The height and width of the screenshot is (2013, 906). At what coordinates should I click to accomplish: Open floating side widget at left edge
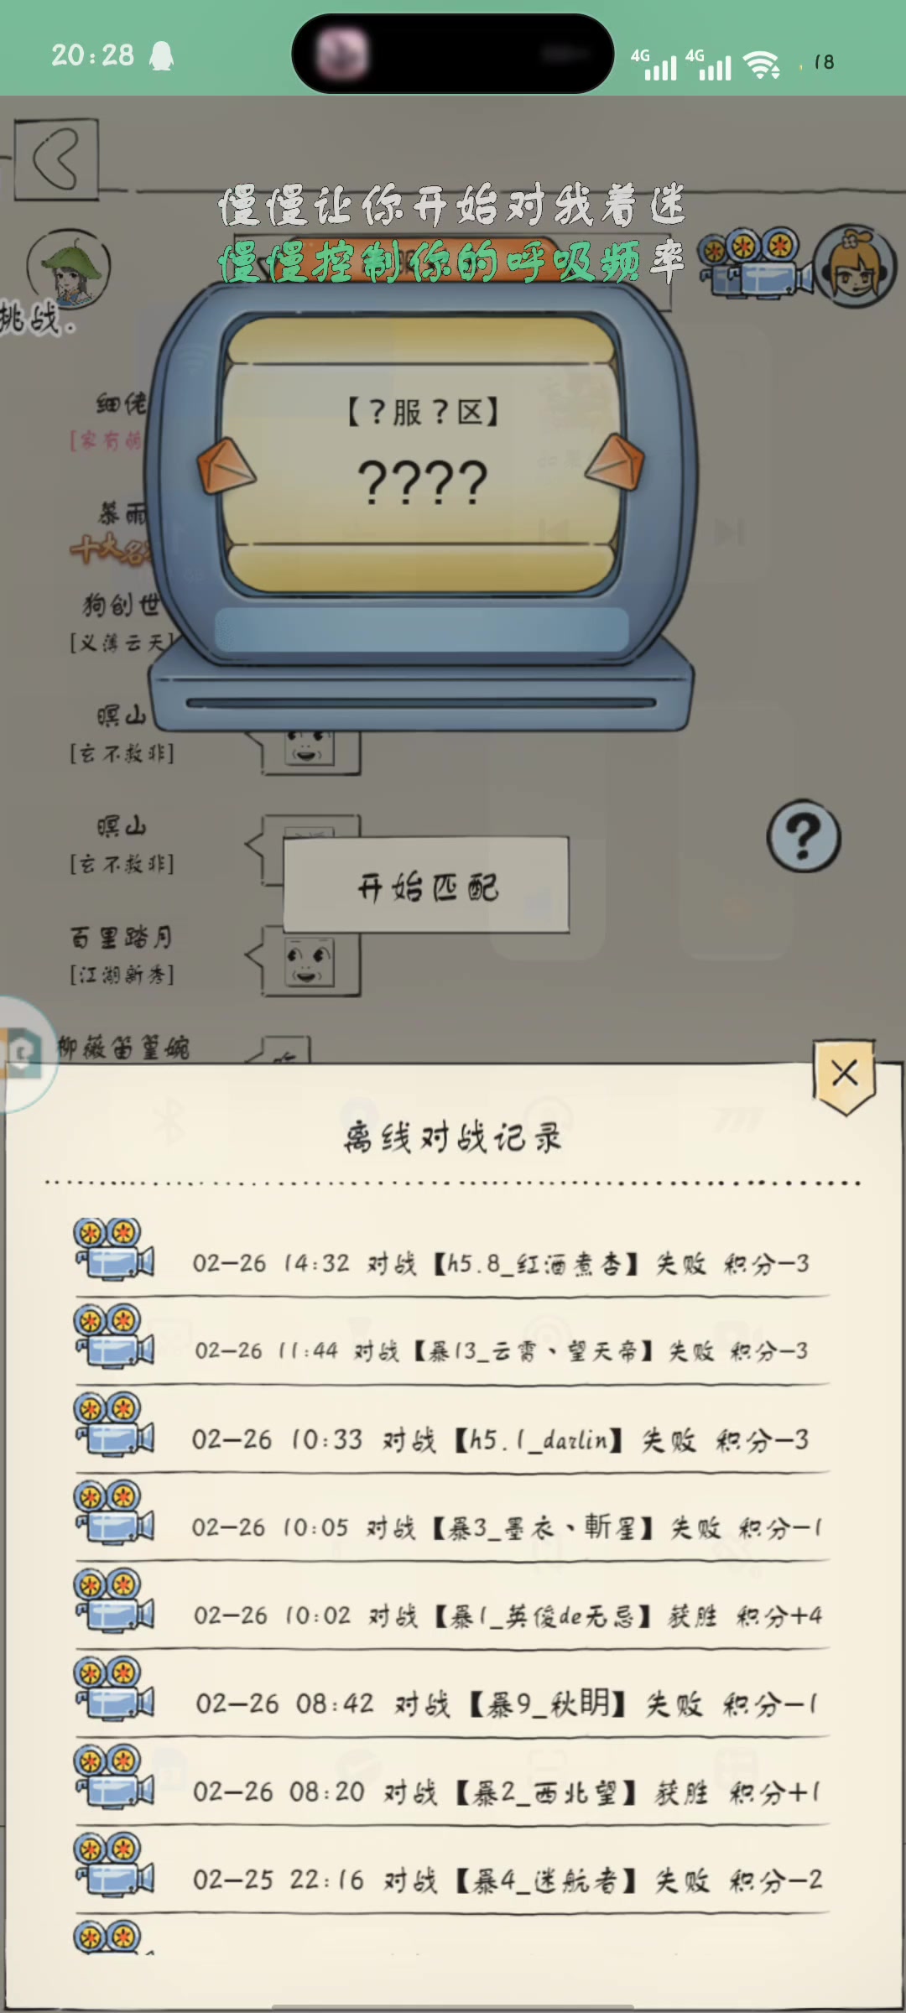coord(23,1053)
